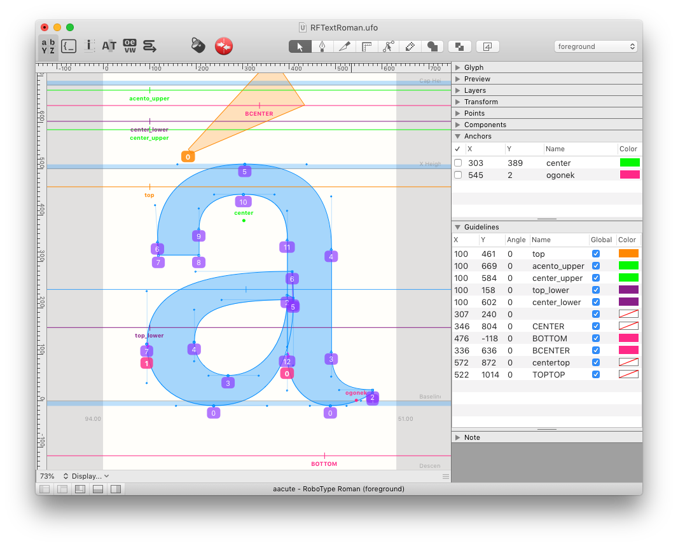
Task: Untick Global for the top guideline
Action: 596,254
